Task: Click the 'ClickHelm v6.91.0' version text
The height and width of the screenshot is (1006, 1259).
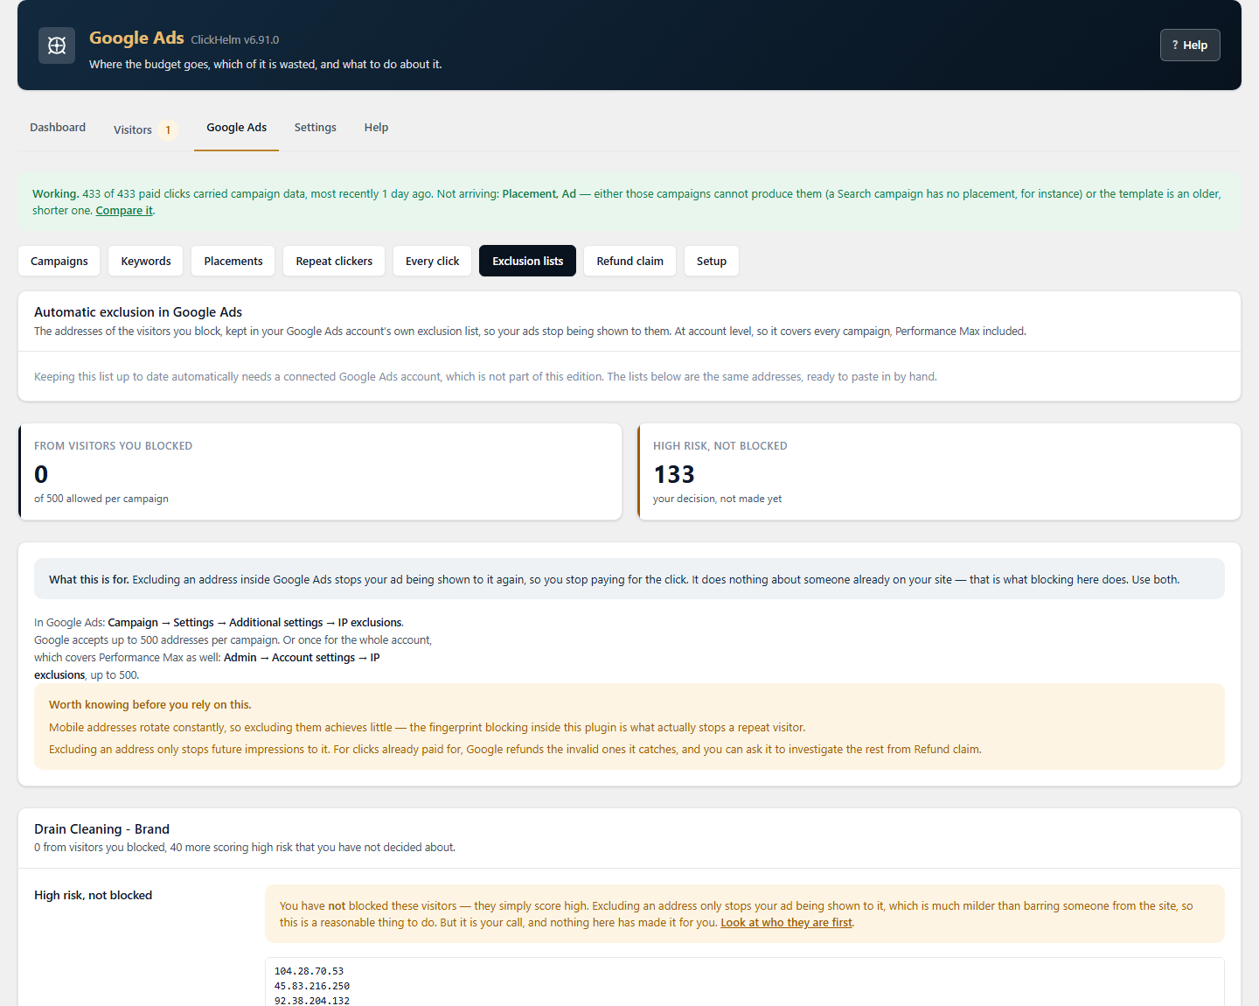Action: [235, 40]
